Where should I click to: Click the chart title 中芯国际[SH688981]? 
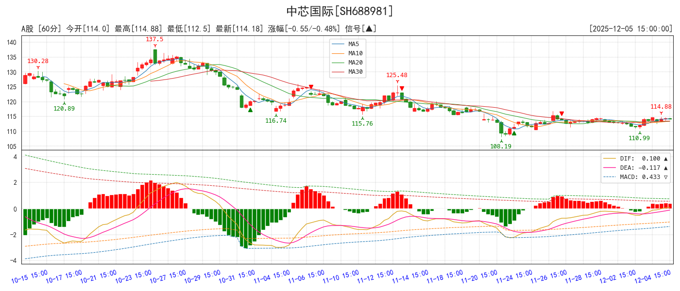pyautogui.click(x=340, y=11)
